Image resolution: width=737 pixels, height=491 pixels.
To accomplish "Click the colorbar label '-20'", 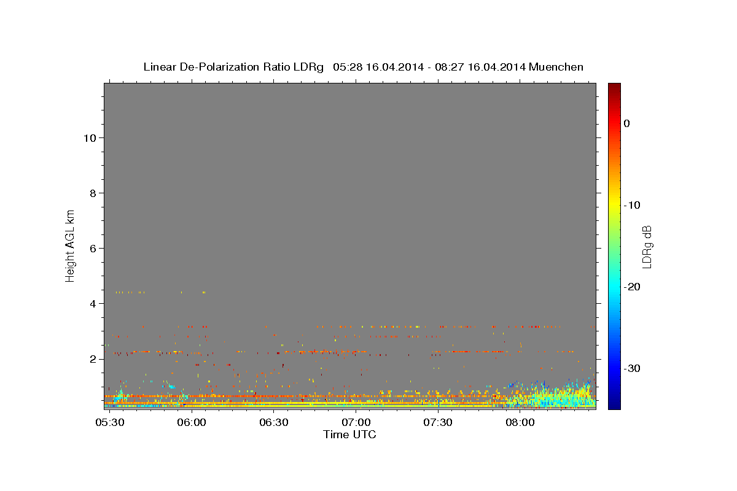I will [633, 287].
